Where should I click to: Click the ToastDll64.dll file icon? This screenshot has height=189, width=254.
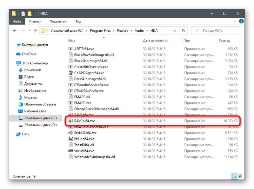pyautogui.click(x=70, y=145)
